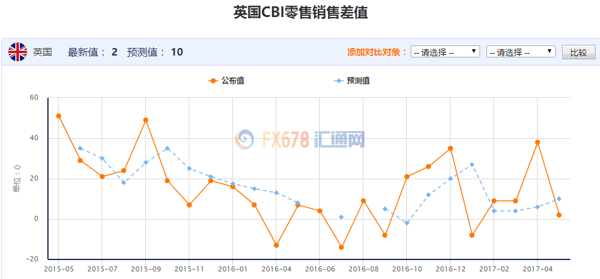Click the last blue forecast point
This screenshot has width=600, height=279.
click(x=559, y=199)
